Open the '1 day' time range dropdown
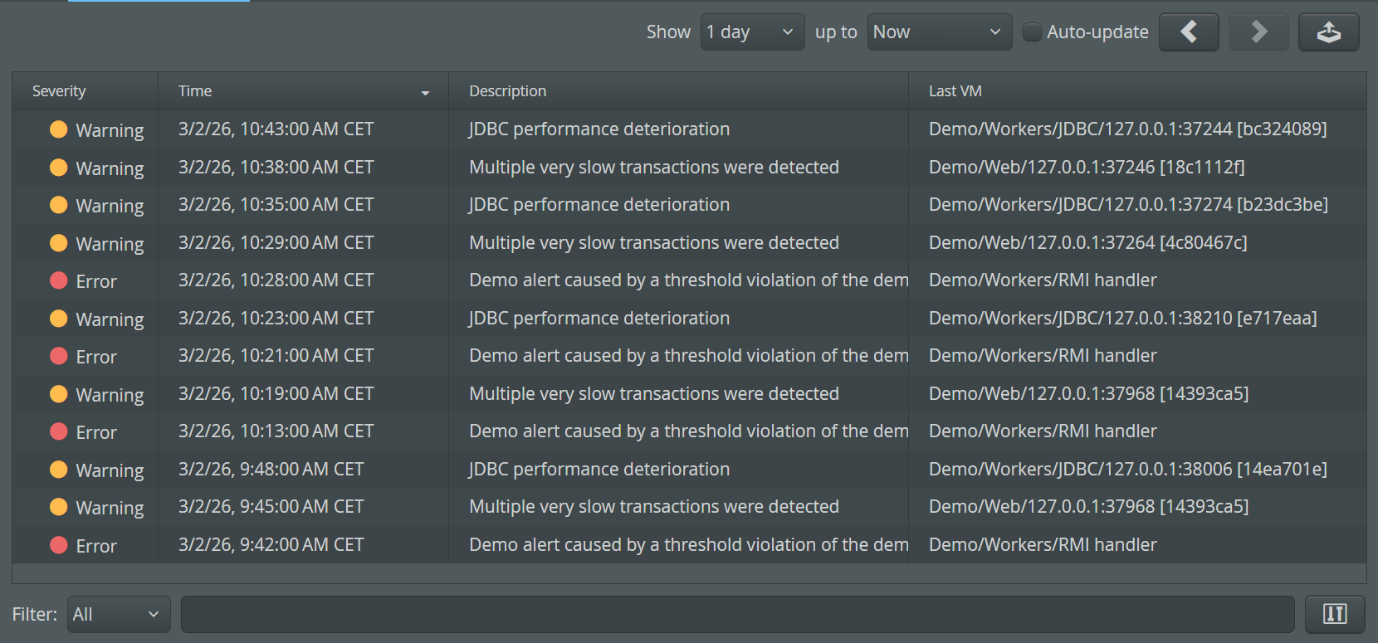This screenshot has width=1378, height=643. pos(752,32)
